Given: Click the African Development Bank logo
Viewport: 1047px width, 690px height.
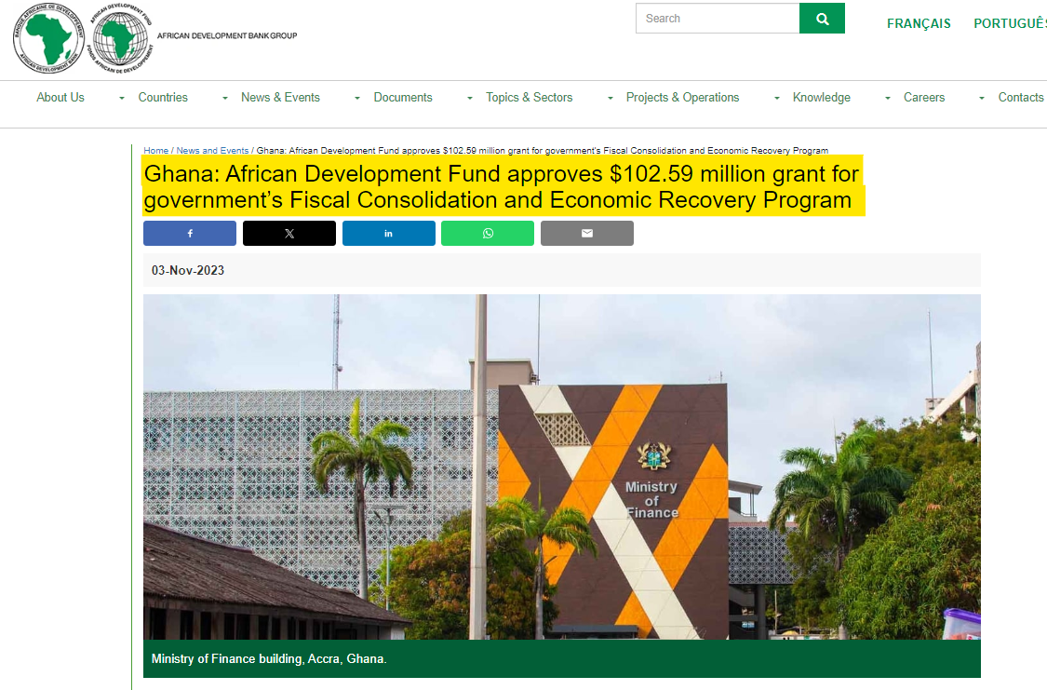Looking at the screenshot, I should point(48,38).
